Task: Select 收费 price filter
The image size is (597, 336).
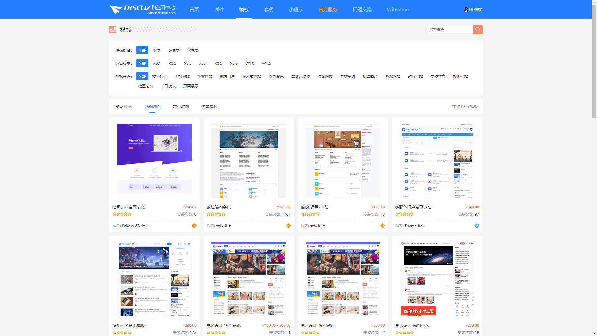Action: [x=157, y=50]
